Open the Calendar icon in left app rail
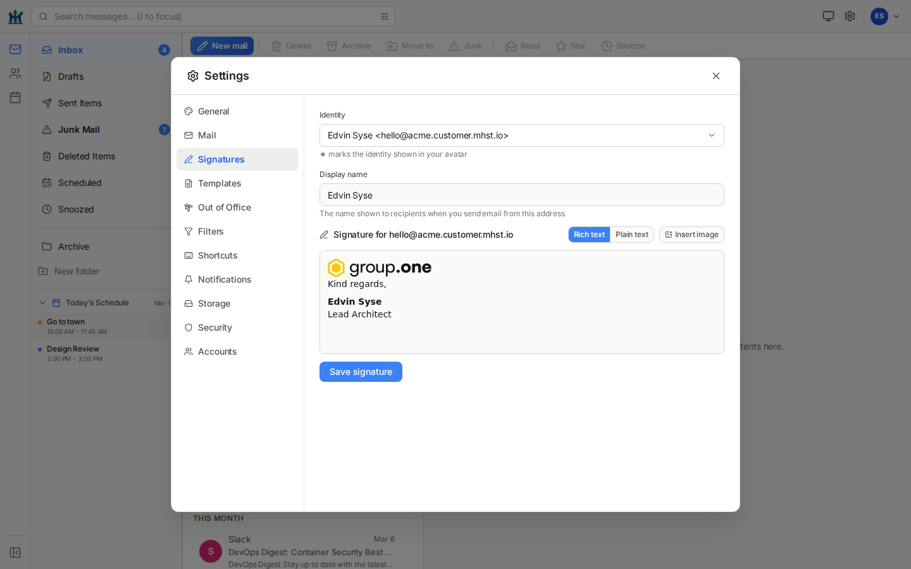 pos(14,97)
